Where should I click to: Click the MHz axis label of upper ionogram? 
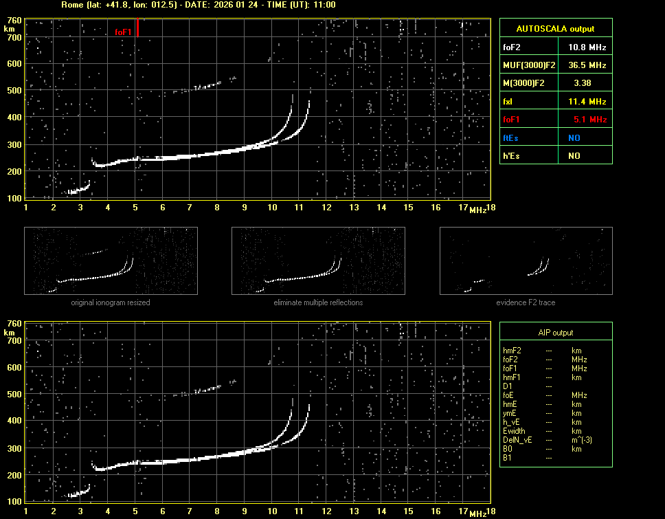coord(478,210)
